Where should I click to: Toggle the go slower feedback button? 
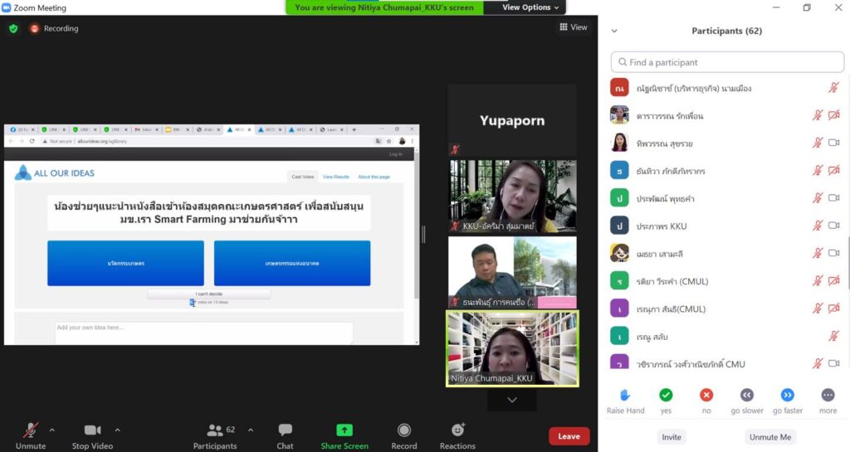coord(747,396)
